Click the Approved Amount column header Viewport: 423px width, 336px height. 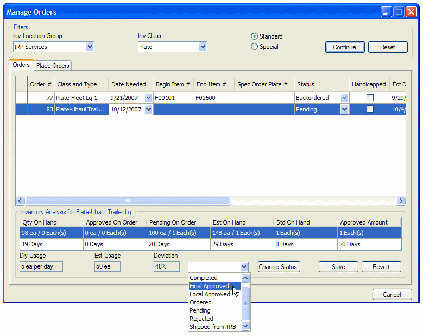(x=369, y=222)
